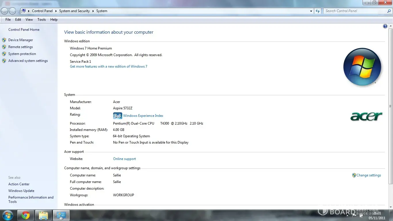Click the Search Control Panel field
This screenshot has height=221, width=393.
point(354,11)
